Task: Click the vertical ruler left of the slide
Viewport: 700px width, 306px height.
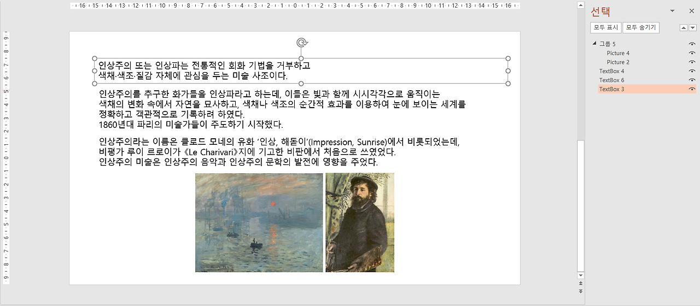Action: tap(7, 158)
